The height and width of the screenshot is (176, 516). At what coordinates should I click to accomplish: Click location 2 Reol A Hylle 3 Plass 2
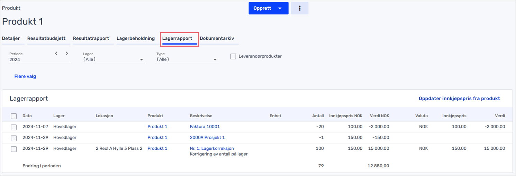point(119,148)
